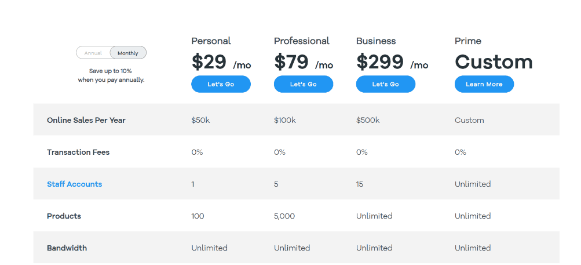Click the $29 /mo price

221,62
